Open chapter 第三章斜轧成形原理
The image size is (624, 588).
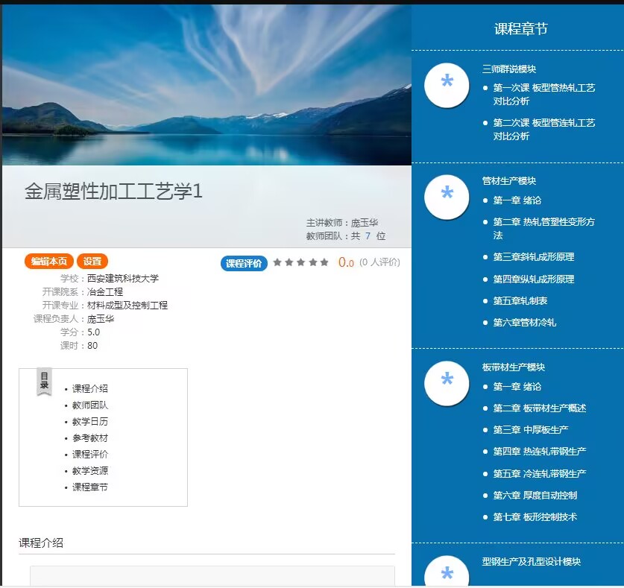(x=533, y=257)
